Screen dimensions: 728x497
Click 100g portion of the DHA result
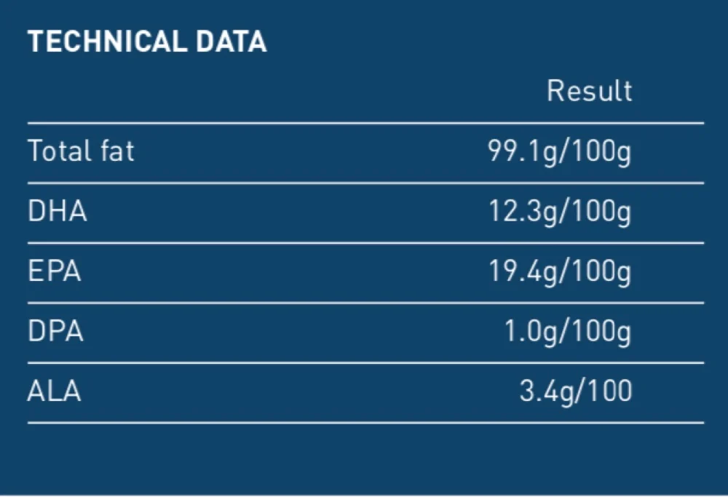click(x=602, y=212)
